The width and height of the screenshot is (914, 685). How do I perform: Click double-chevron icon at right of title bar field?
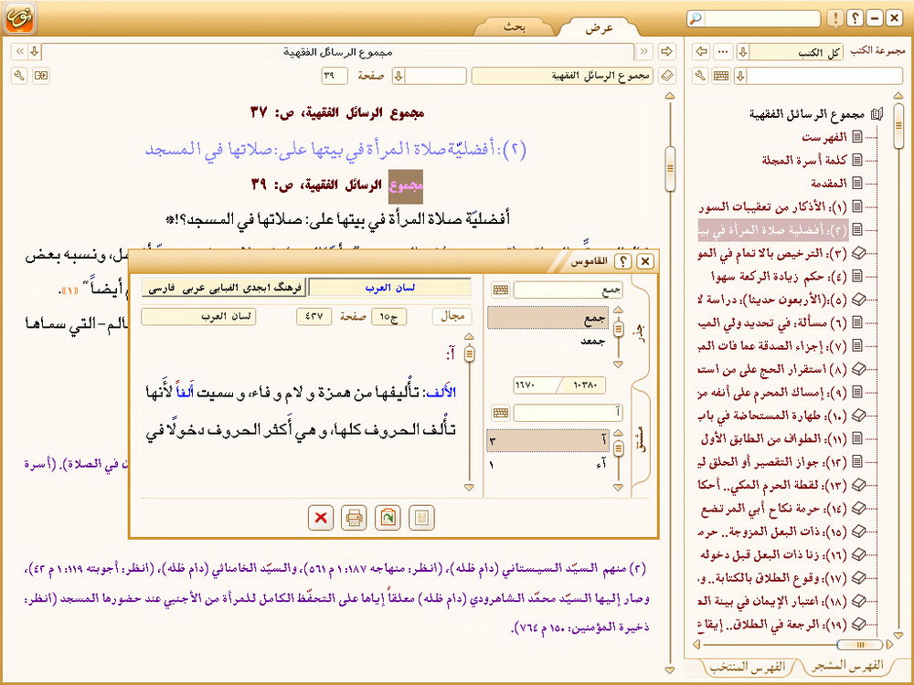pos(643,51)
